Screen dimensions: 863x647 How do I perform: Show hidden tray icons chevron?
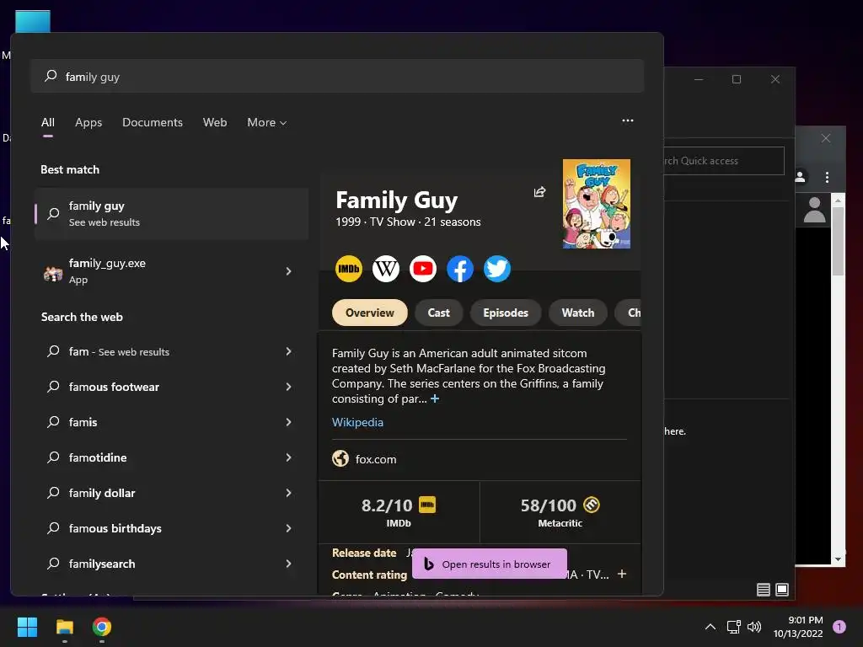(x=710, y=627)
